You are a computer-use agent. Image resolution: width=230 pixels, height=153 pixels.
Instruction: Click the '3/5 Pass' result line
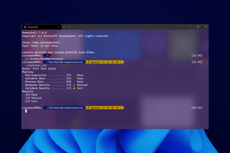pos(31,95)
